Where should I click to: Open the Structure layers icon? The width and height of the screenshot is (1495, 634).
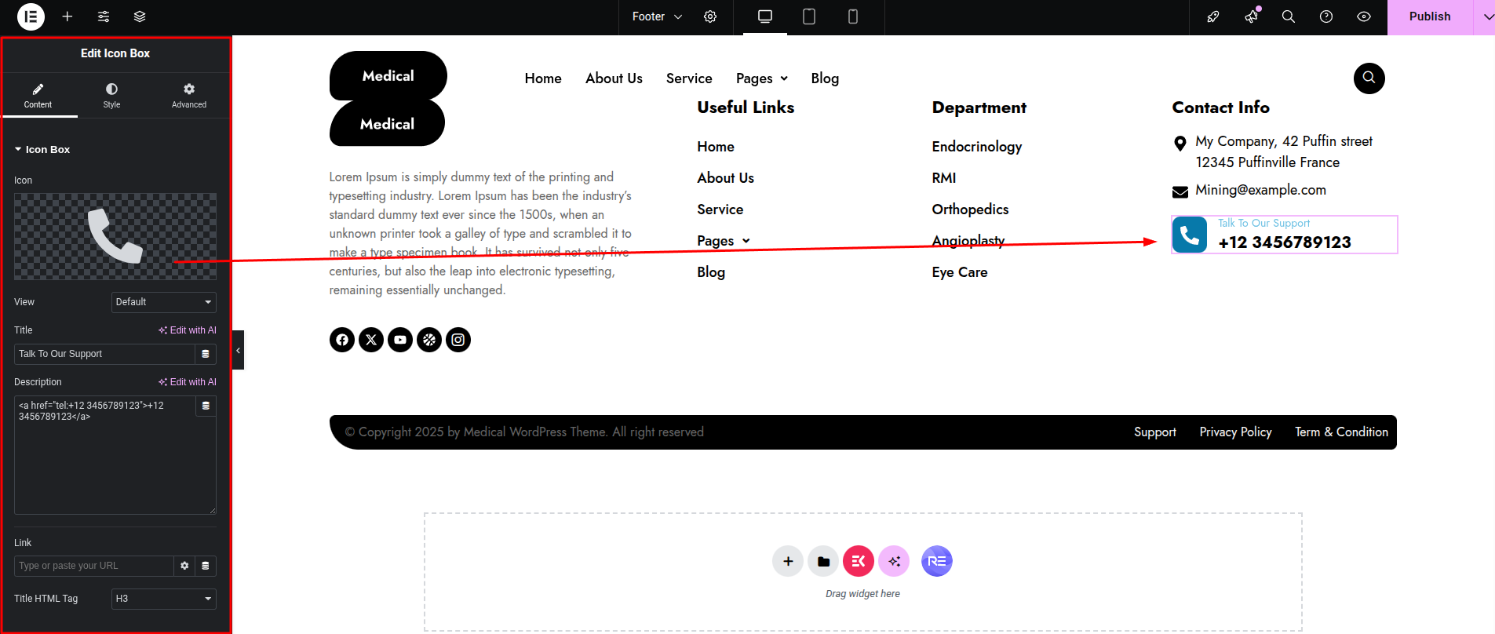click(140, 16)
